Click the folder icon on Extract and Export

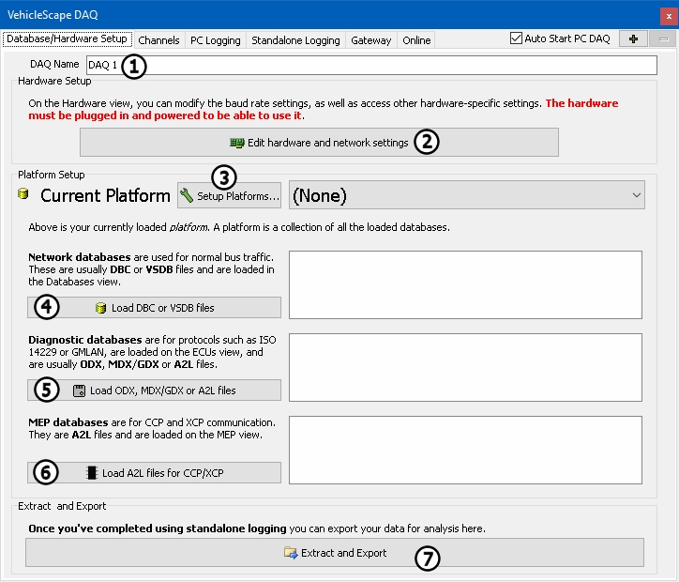pyautogui.click(x=290, y=553)
